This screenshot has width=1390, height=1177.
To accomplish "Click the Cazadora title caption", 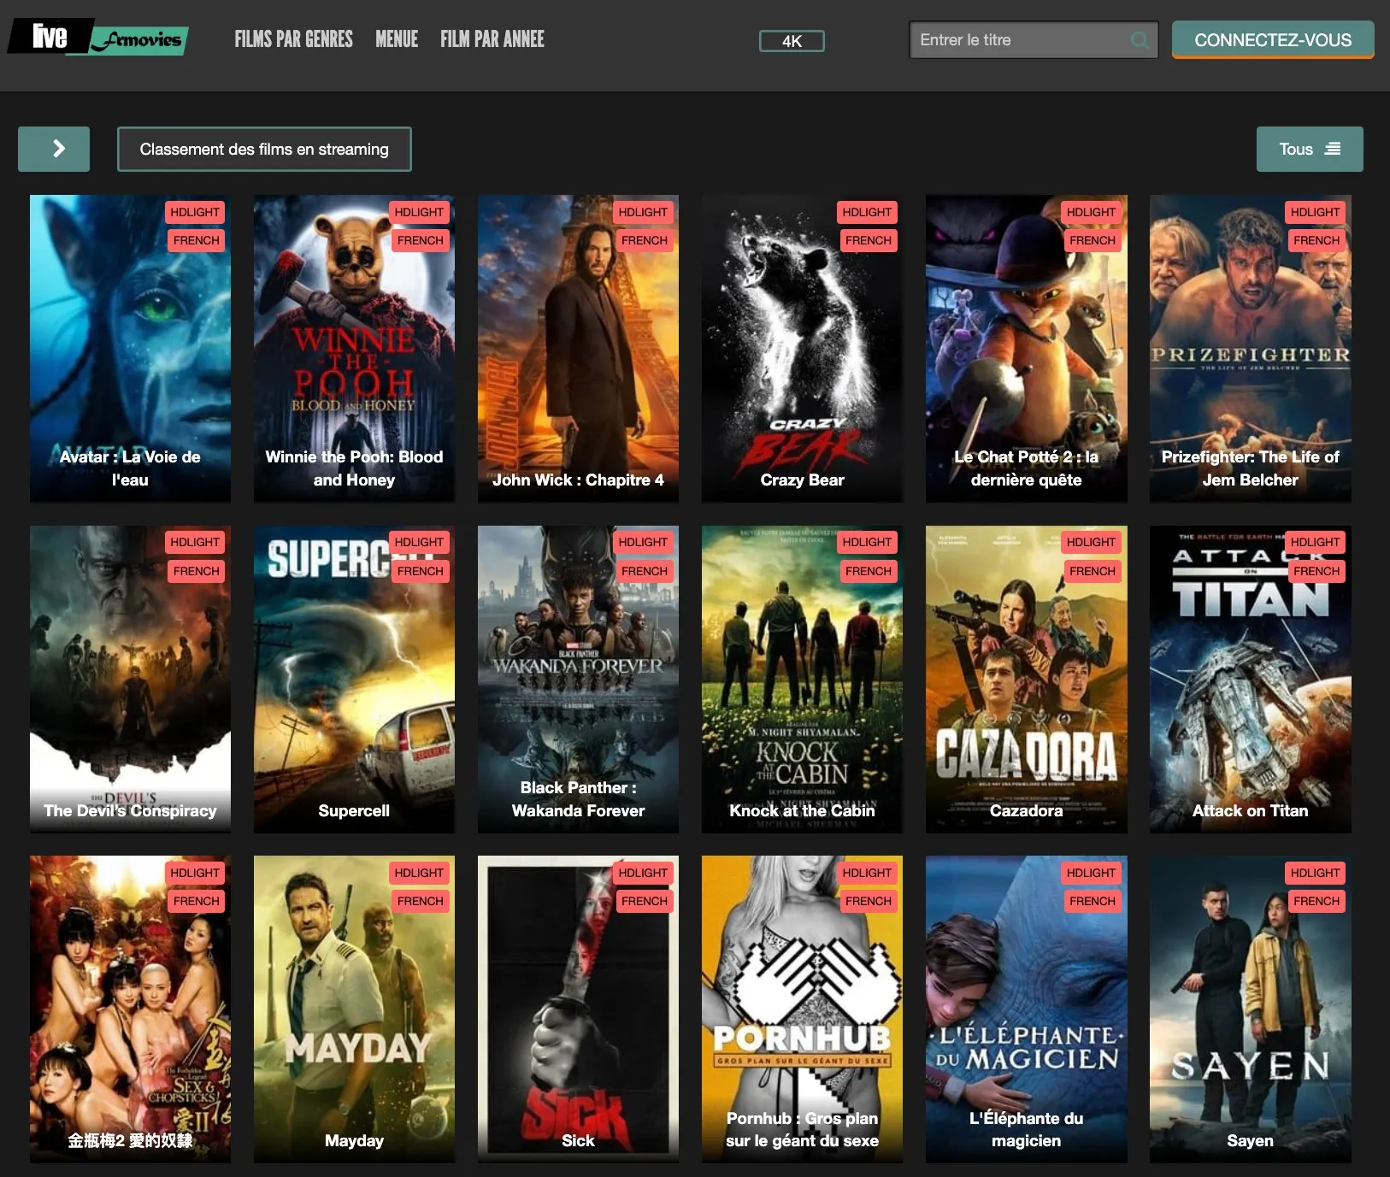I will click(1026, 810).
